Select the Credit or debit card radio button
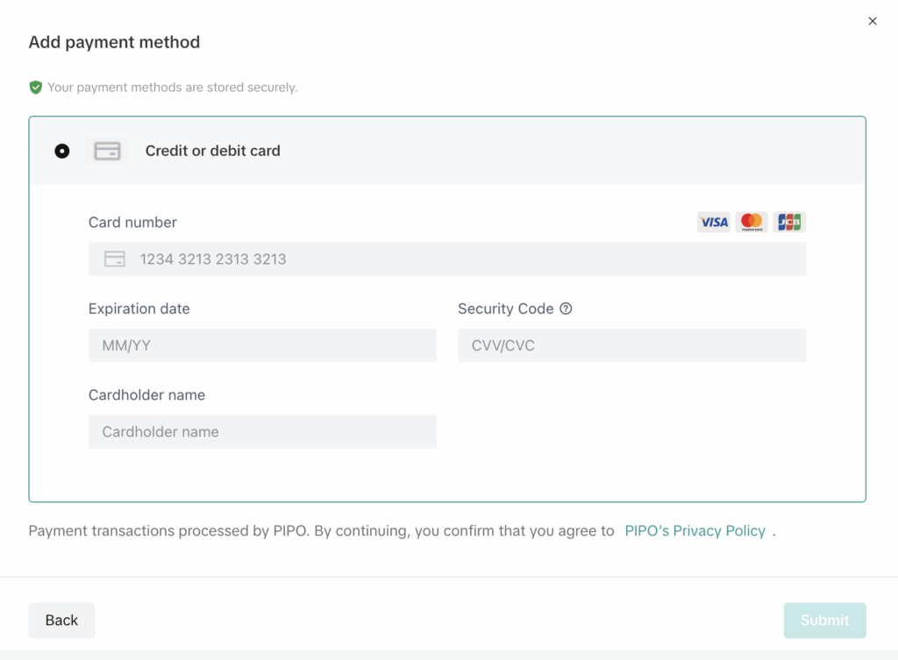Screen dimensions: 898x660 (x=62, y=151)
